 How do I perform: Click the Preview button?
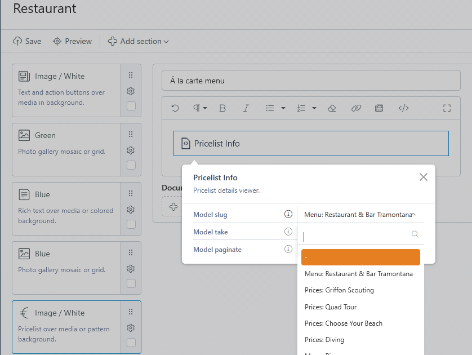72,41
